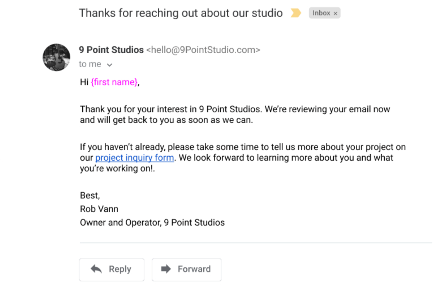Click the email subject line
This screenshot has height=293, width=433.
click(x=181, y=13)
